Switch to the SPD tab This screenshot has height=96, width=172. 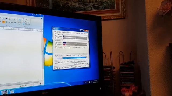point(74,33)
